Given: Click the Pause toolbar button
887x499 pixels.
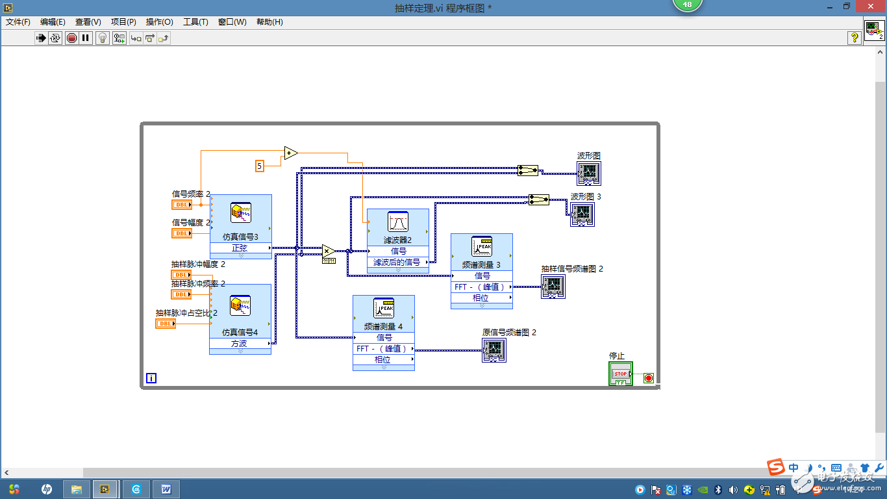Looking at the screenshot, I should click(x=86, y=38).
